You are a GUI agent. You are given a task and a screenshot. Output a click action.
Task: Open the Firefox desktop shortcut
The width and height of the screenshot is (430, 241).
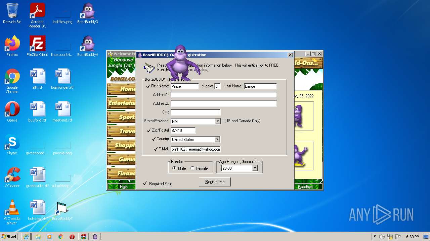point(12,46)
